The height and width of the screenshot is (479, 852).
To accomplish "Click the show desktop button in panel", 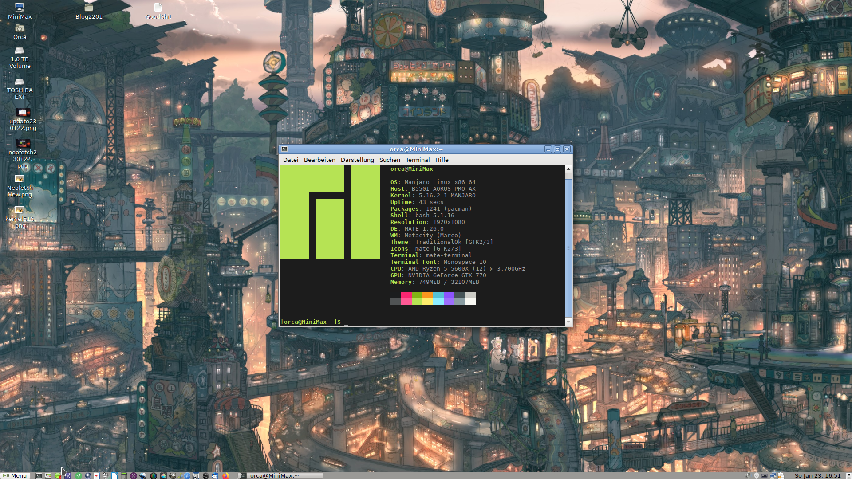I will 848,475.
